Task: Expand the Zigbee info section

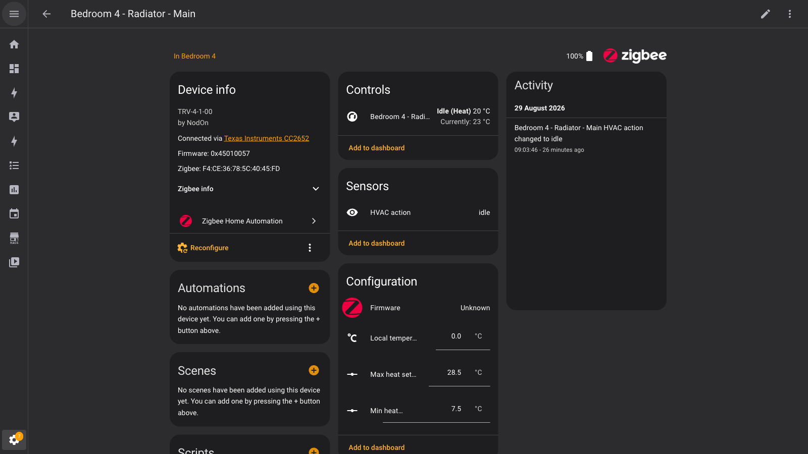Action: [x=249, y=189]
